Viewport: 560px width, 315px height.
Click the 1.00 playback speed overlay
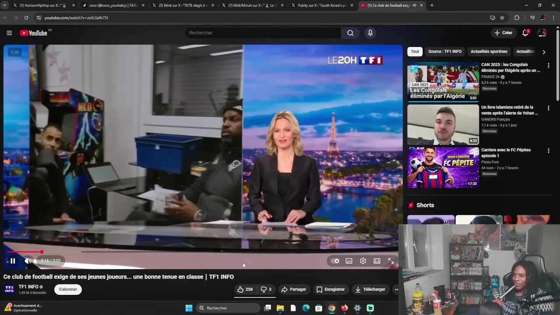(15, 52)
